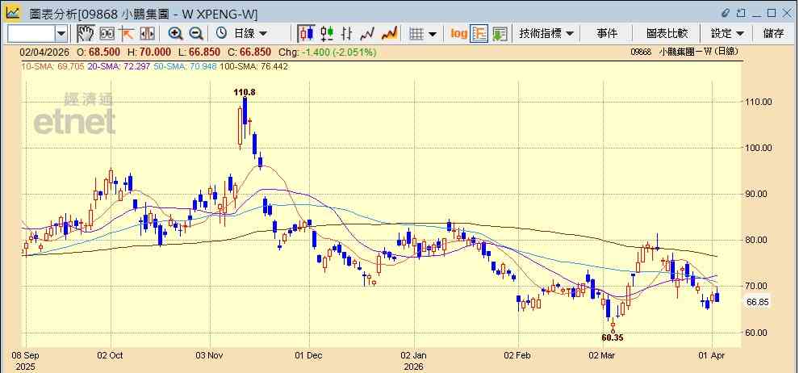Click the binoculars view icon
799x373 pixels.
click(107, 34)
